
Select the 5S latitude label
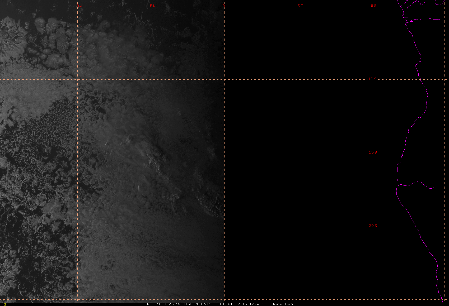[373, 6]
